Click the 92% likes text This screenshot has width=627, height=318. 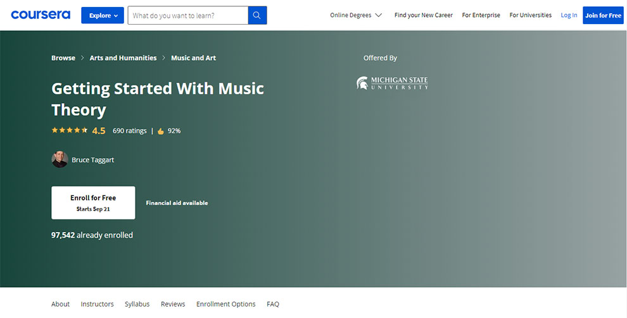[x=174, y=130]
